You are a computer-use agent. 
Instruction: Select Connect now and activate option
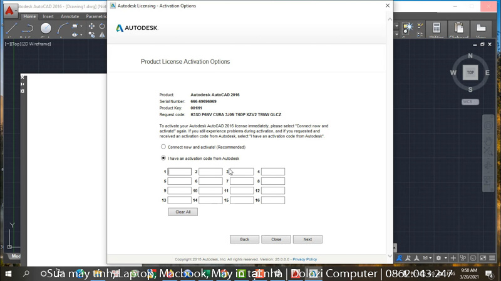pyautogui.click(x=163, y=147)
